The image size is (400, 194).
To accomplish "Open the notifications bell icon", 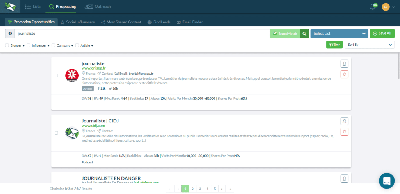I will tap(373, 7).
